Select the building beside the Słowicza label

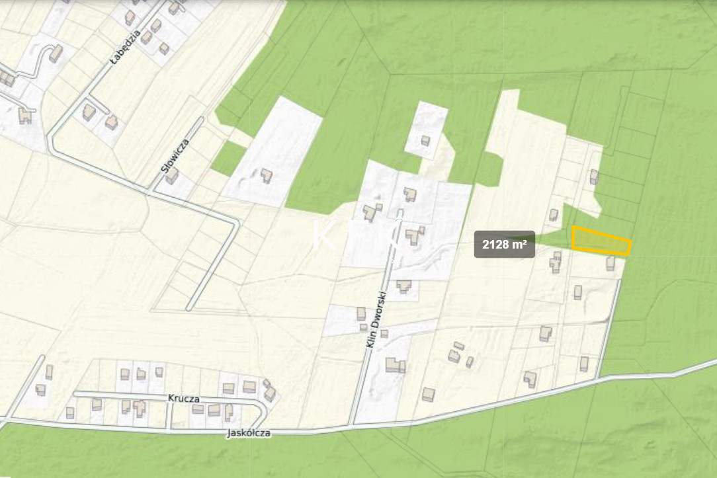pos(172,177)
